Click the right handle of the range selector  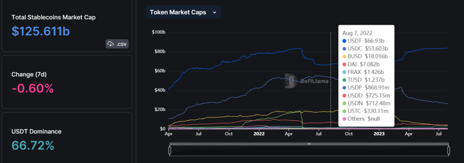[449, 150]
